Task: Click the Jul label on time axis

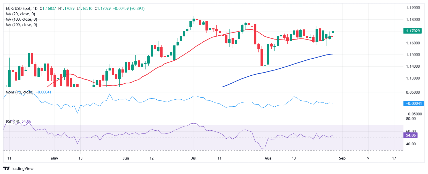Action: tap(194, 158)
